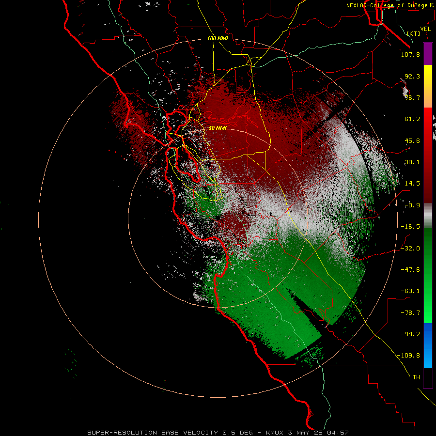The image size is (436, 436).
Task: Click the 50 NMI range ring label
Action: coord(218,128)
